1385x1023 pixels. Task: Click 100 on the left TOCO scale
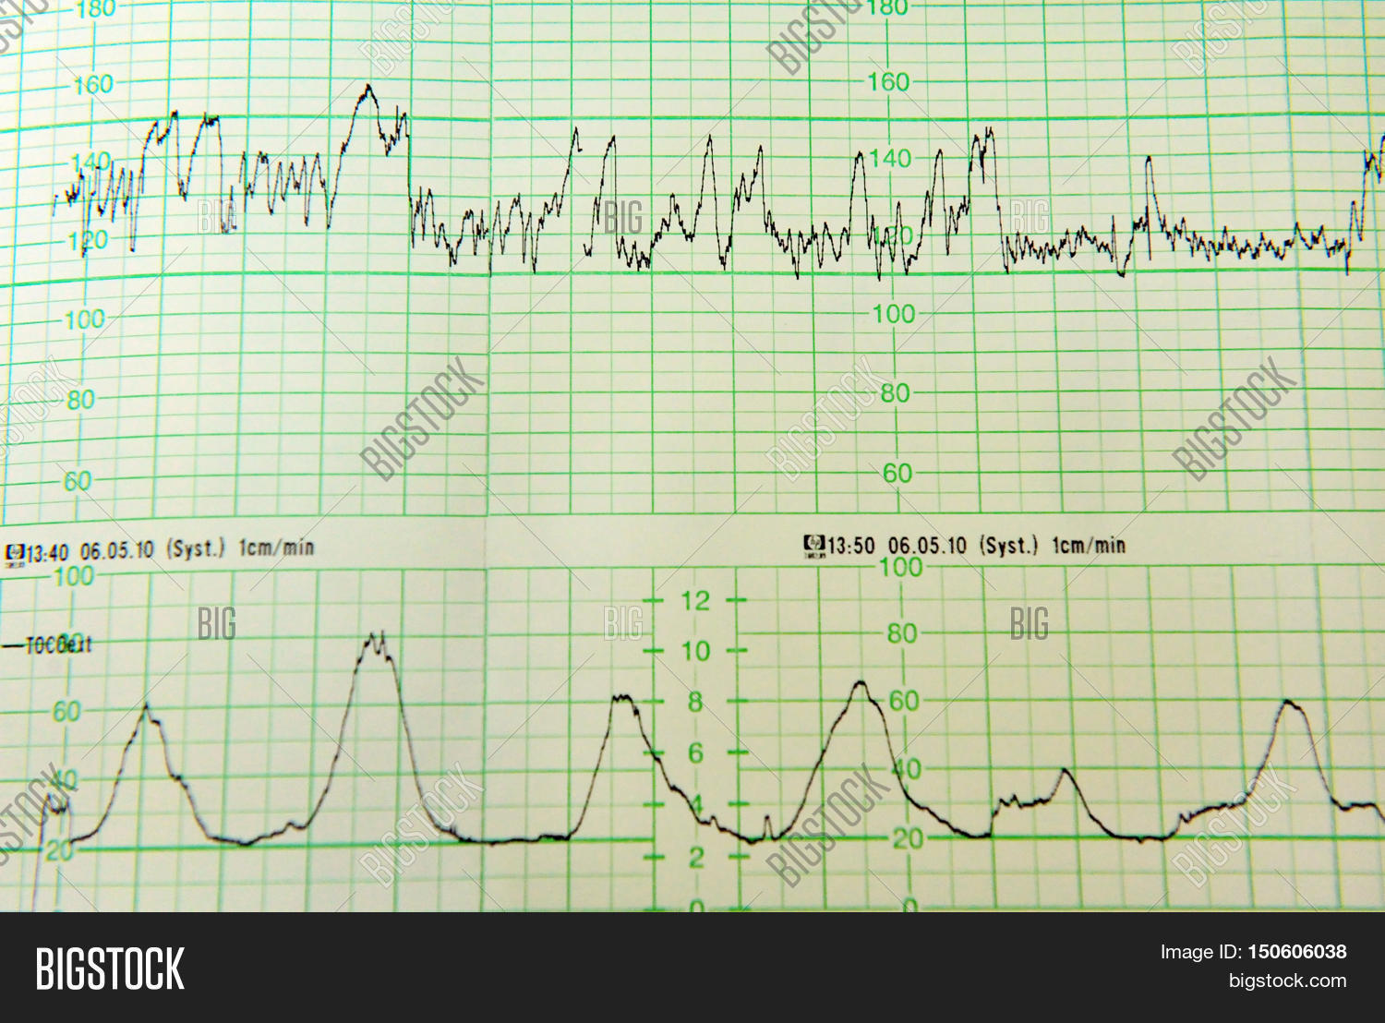click(74, 576)
